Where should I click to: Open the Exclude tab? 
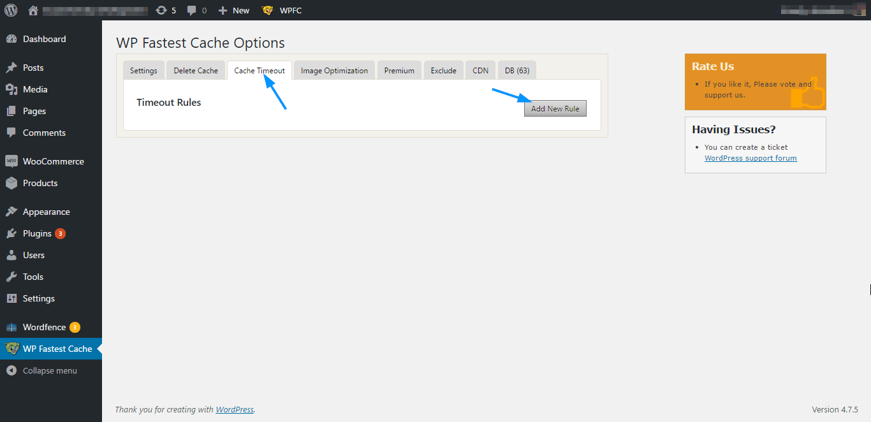[443, 70]
